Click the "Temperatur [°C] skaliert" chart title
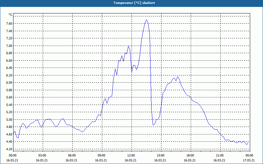Viewport: 263px width, 164px height. (x=134, y=3)
